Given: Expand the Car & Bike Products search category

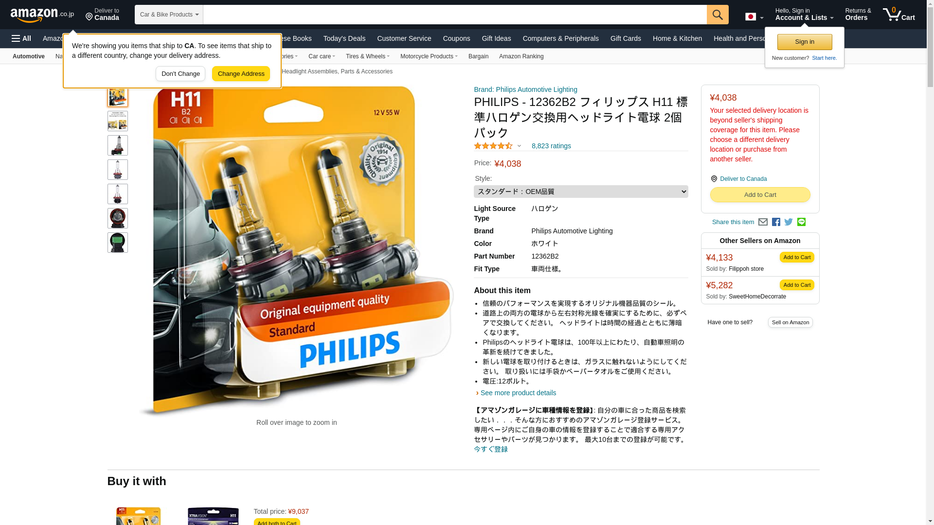Looking at the screenshot, I should click(x=169, y=15).
